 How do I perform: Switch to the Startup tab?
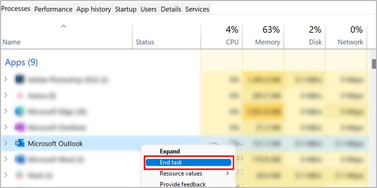(126, 10)
